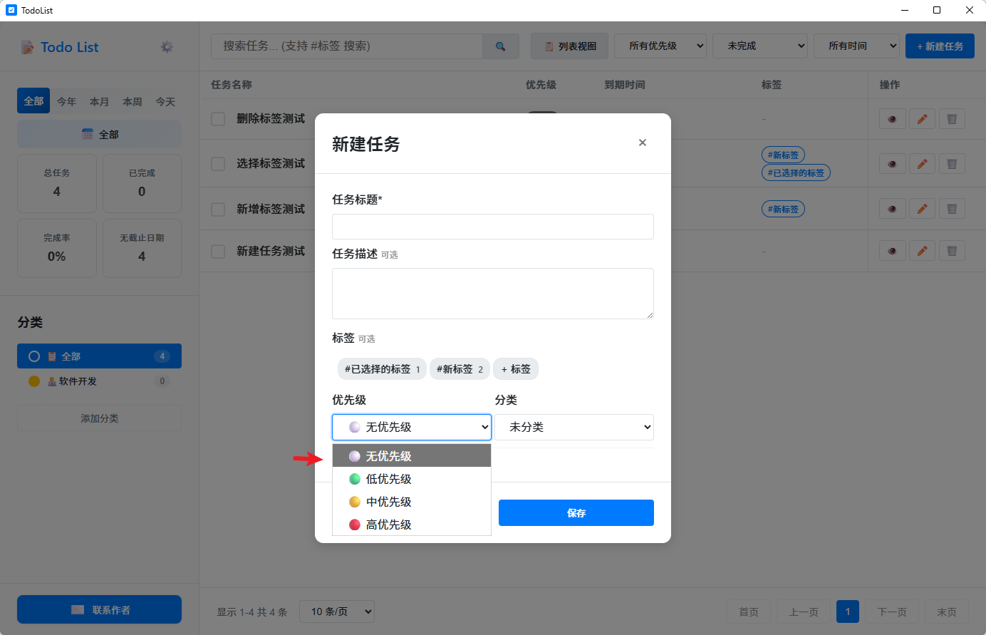This screenshot has width=986, height=635.
Task: Delete the 删除标签测试 task via trash icon
Action: tap(952, 119)
